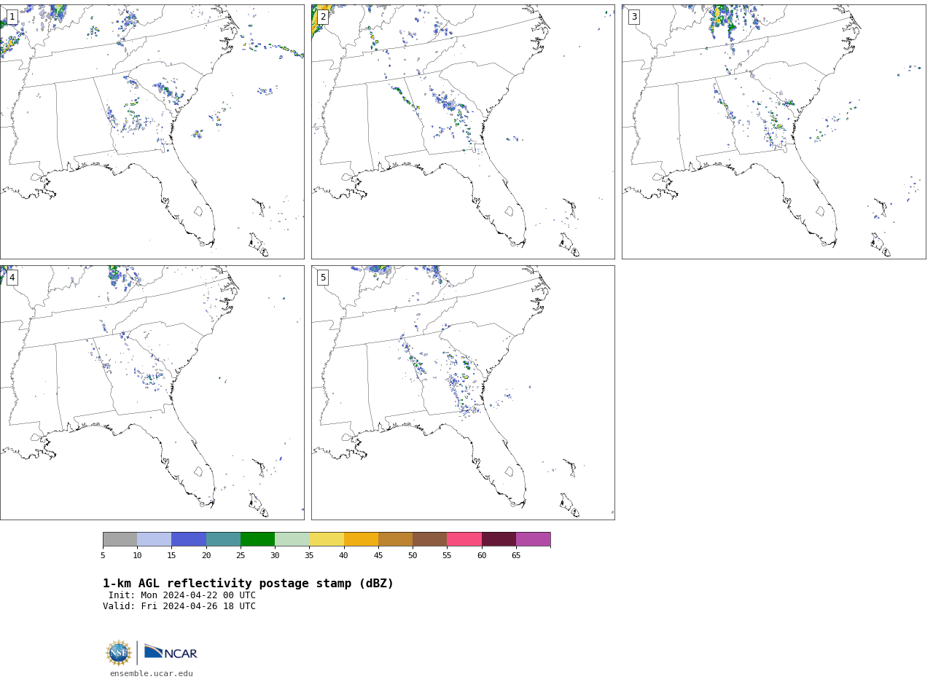Click ensemble member 4 reflectivity map
933x682 pixels.
(152, 393)
